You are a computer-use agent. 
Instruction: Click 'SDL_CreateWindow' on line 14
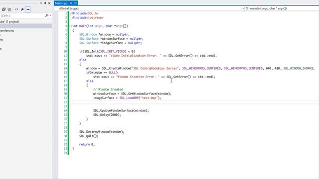click(x=116, y=69)
